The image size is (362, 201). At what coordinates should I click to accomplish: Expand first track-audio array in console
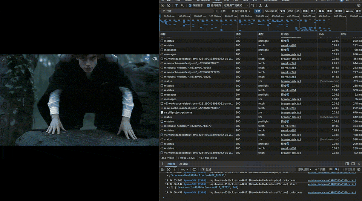click(x=167, y=175)
